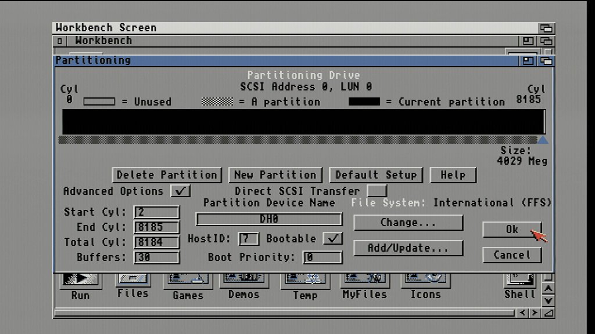Open the Files drawer icon

pos(132,280)
